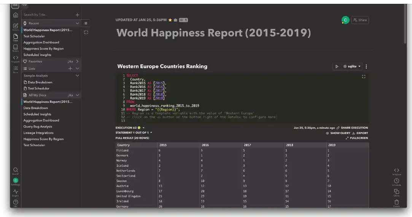Click the Delete trash icon
The height and width of the screenshot is (217, 412).
click(396, 203)
